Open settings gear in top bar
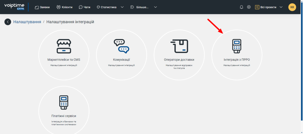This screenshot has height=134, width=303. [x=249, y=7]
